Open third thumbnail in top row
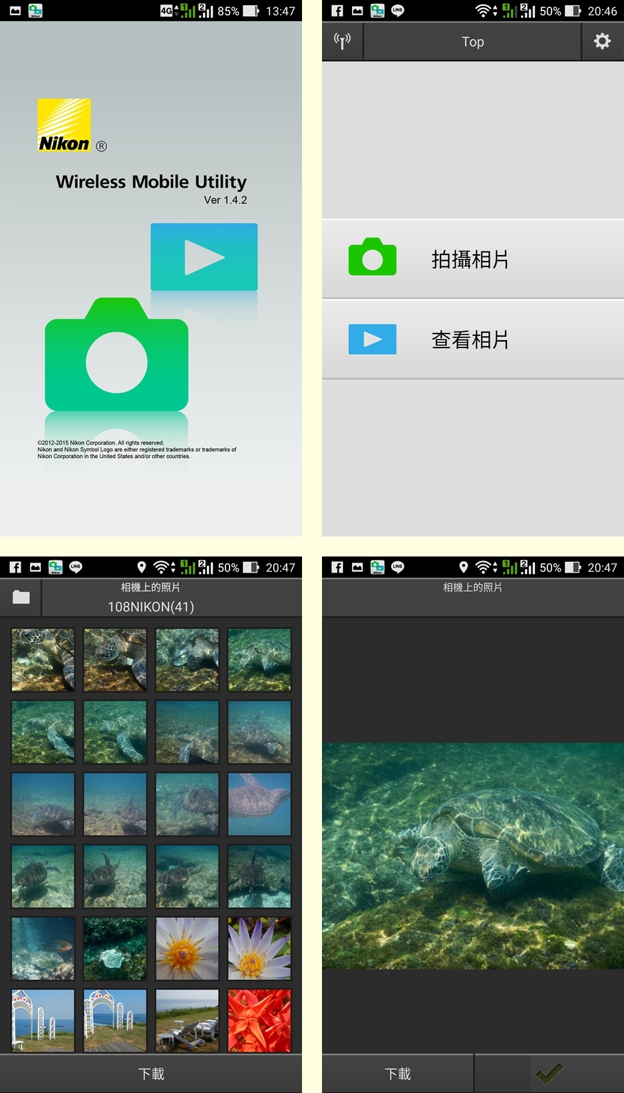624x1093 pixels. click(187, 660)
